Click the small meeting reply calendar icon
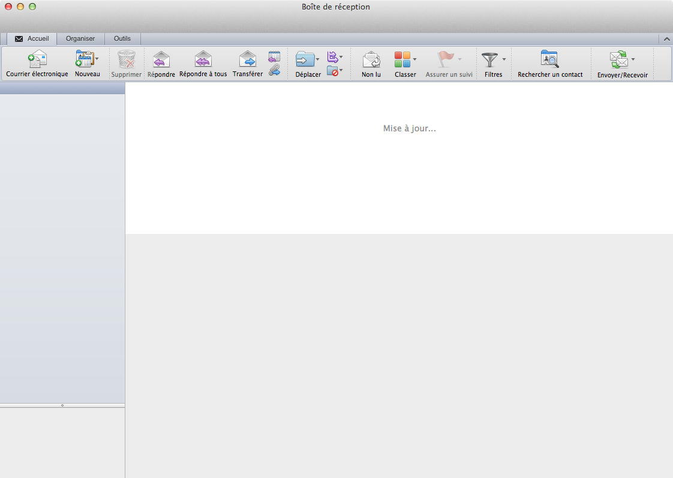The image size is (673, 478). (274, 57)
